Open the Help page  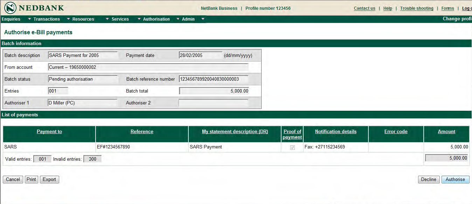[388, 8]
